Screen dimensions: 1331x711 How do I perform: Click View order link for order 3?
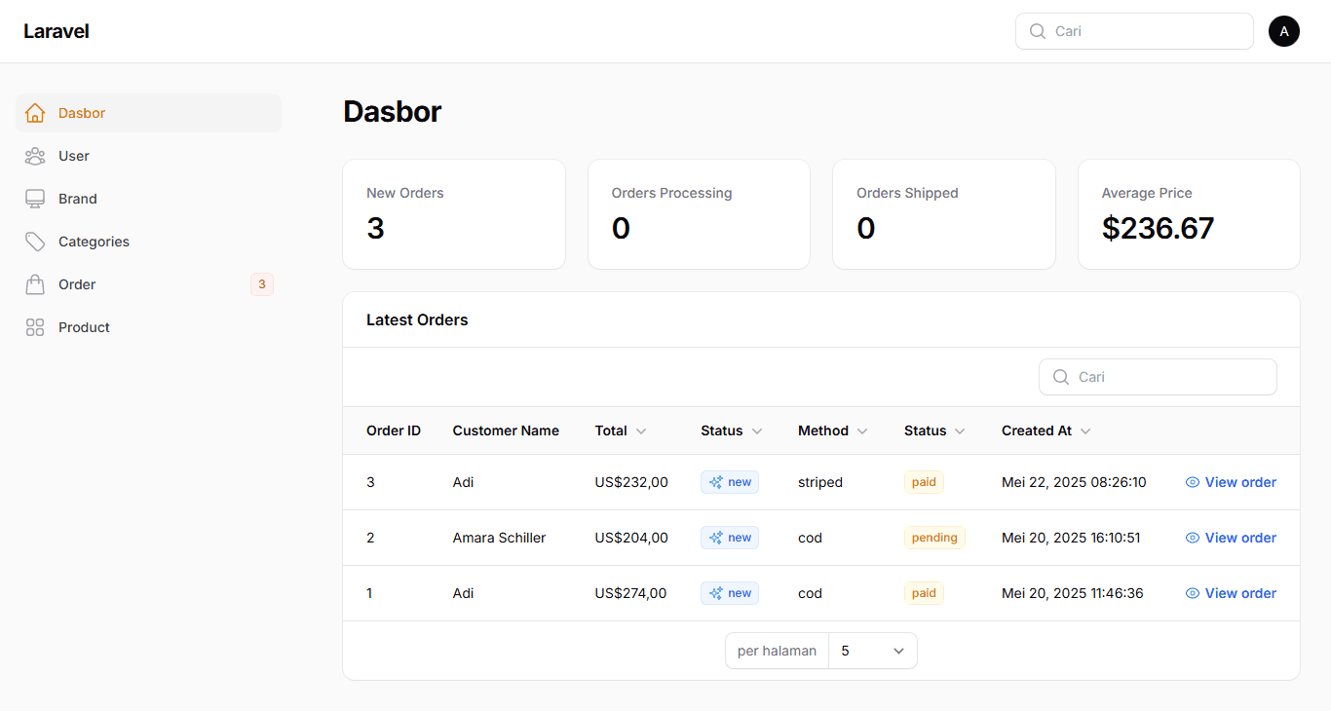coord(1231,482)
